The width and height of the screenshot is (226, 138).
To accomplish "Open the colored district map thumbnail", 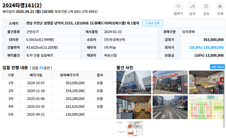I will [206, 107].
